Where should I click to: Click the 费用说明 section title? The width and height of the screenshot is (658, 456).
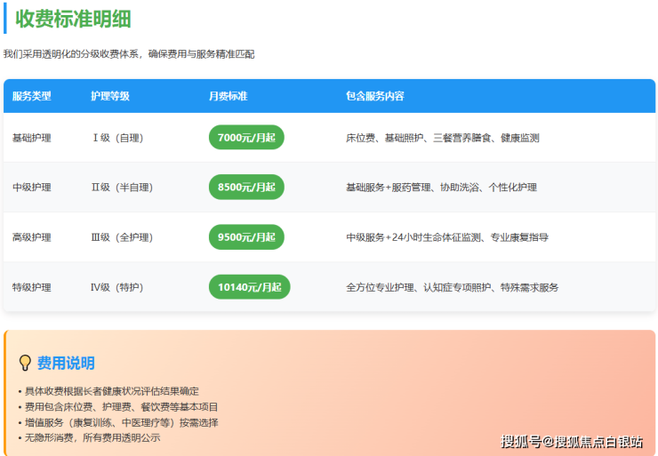[x=66, y=363]
